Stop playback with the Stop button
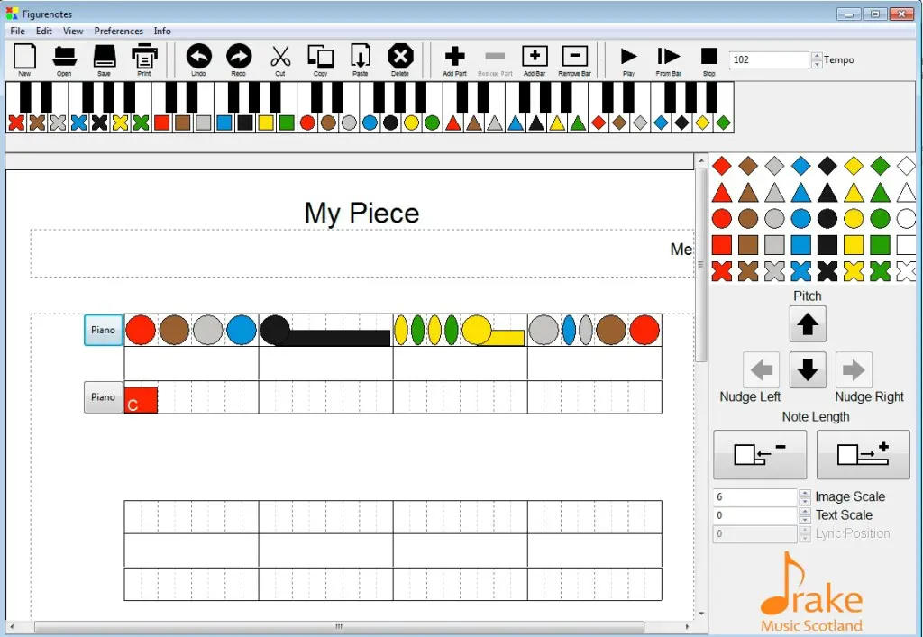The image size is (923, 637). click(x=709, y=56)
